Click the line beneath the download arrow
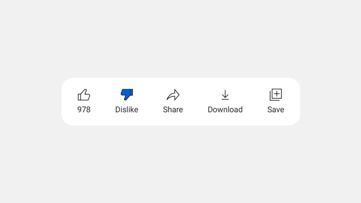Image resolution: width=361 pixels, height=203 pixels. point(225,99)
